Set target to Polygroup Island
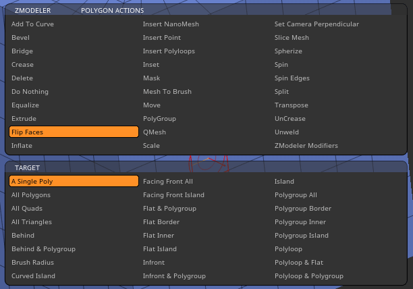 click(302, 236)
